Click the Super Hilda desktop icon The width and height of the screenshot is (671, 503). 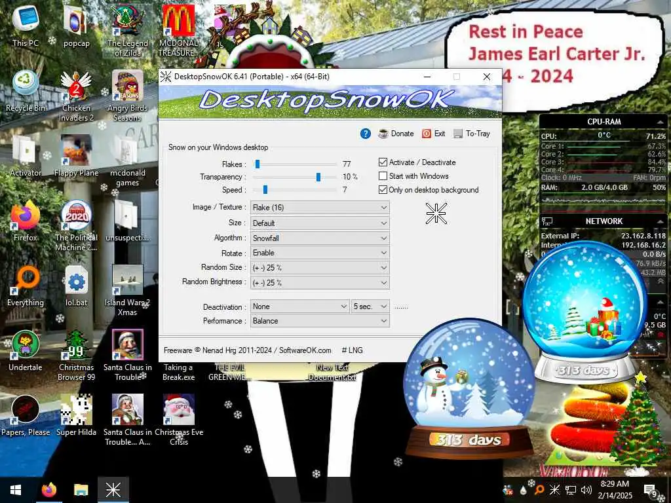[x=76, y=416]
